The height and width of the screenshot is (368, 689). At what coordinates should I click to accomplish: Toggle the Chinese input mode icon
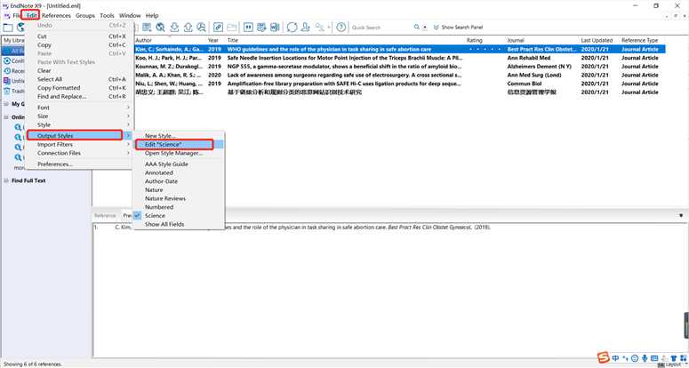pos(616,358)
